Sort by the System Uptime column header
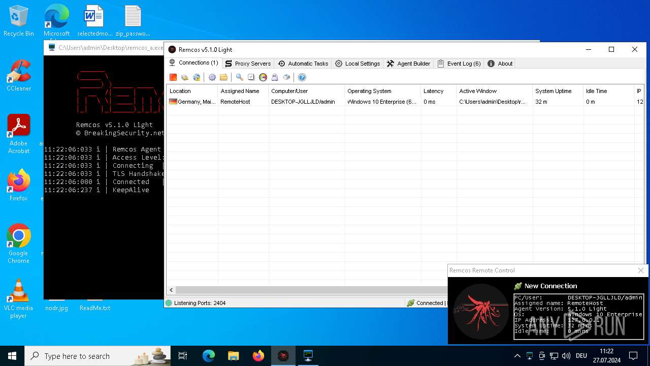This screenshot has height=366, width=650. pyautogui.click(x=558, y=91)
